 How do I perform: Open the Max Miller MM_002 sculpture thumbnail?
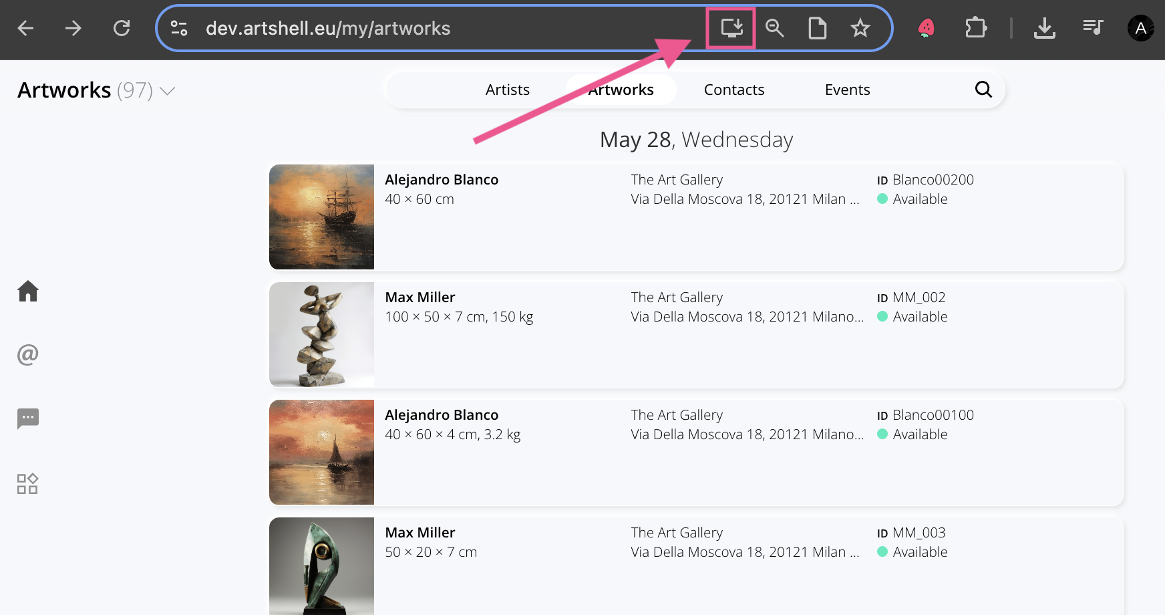pyautogui.click(x=321, y=334)
